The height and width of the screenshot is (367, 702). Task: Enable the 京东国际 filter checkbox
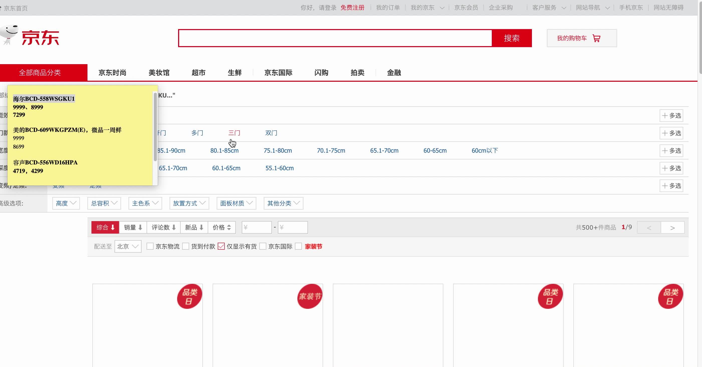tap(263, 246)
